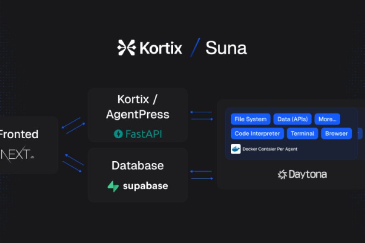Click the Suna title text
The height and width of the screenshot is (243, 365).
[x=226, y=48]
